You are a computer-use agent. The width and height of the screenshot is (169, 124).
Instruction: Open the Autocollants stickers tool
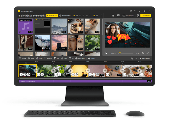(x=80, y=58)
